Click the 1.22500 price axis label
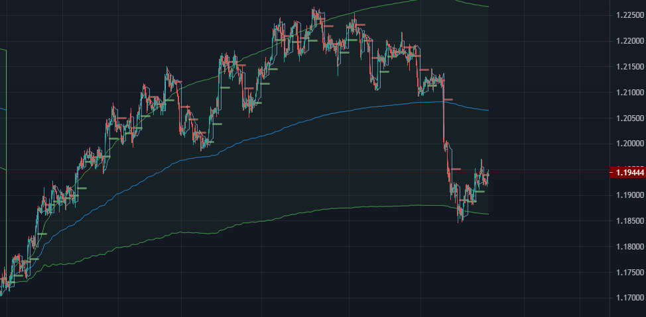Image resolution: width=646 pixels, height=317 pixels. 630,16
